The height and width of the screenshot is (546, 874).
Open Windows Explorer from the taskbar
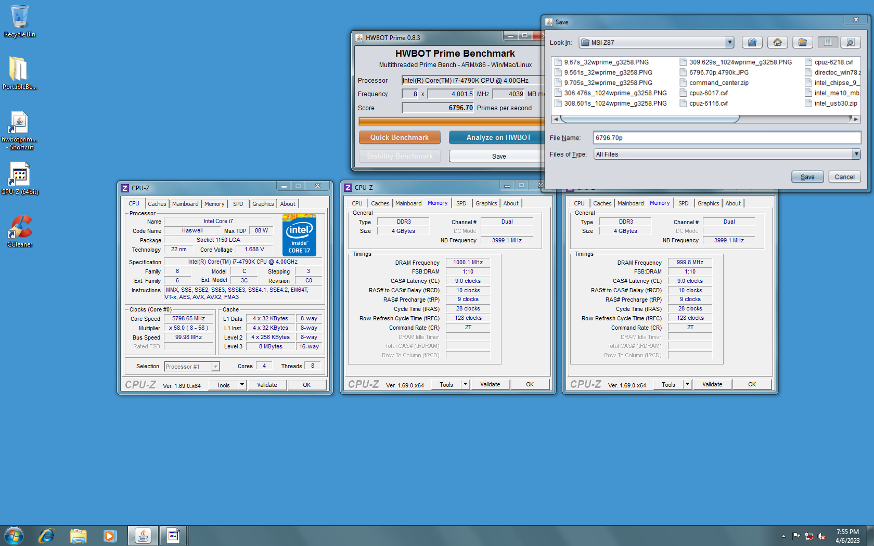pyautogui.click(x=78, y=536)
